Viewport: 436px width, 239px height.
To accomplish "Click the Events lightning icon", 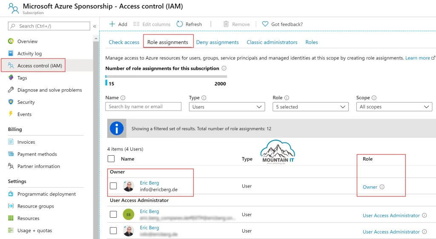I will tap(11, 114).
